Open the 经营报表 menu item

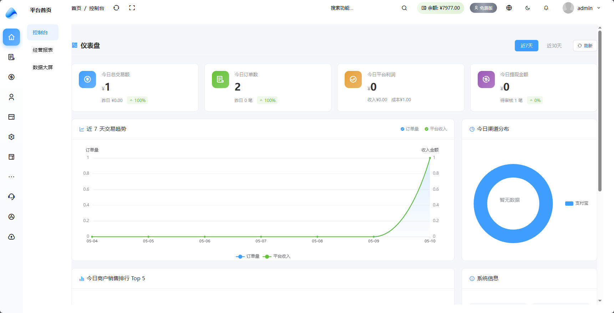coord(43,50)
